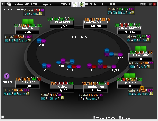Click fedstr01's HUD stats 31/18/3/40/28
This screenshot has height=121, width=158.
coord(28,26)
